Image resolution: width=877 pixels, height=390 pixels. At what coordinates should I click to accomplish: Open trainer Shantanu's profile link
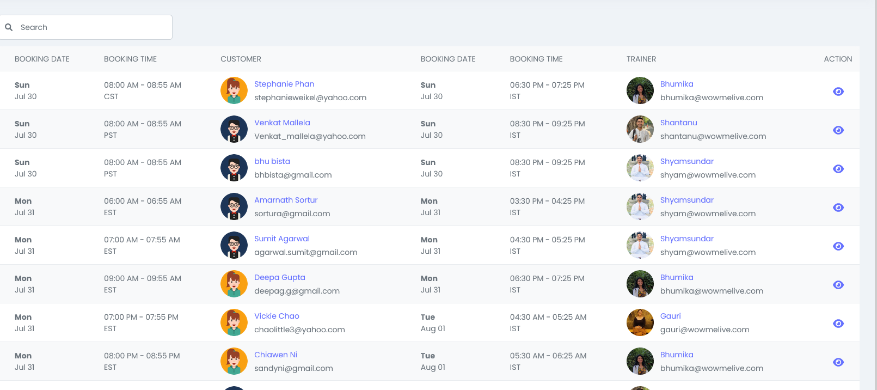pyautogui.click(x=678, y=123)
